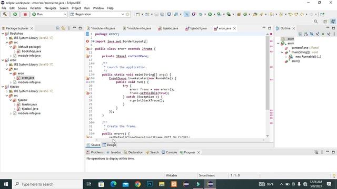This screenshot has height=189, width=337.
Task: Click the build hammer icon in the toolbar
Action: [x=5, y=14]
